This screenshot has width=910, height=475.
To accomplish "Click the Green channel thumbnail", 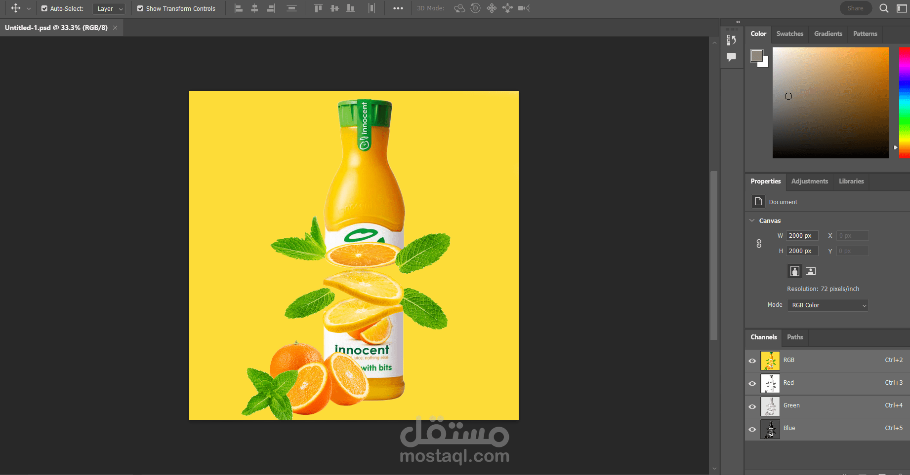I will (x=770, y=406).
